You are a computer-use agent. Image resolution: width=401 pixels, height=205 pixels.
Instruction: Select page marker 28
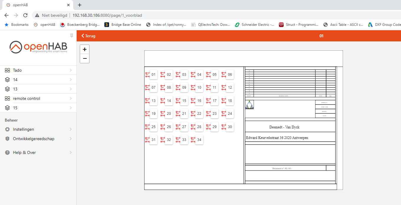click(199, 127)
